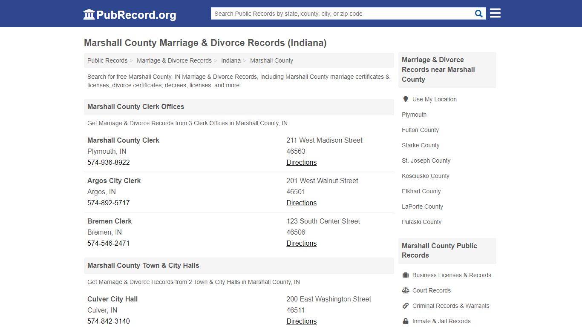This screenshot has width=582, height=327.
Task: Open Business Licenses & Records link
Action: tap(452, 275)
